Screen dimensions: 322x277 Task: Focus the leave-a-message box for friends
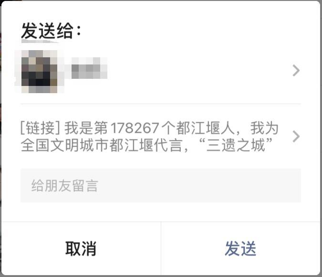(161, 185)
